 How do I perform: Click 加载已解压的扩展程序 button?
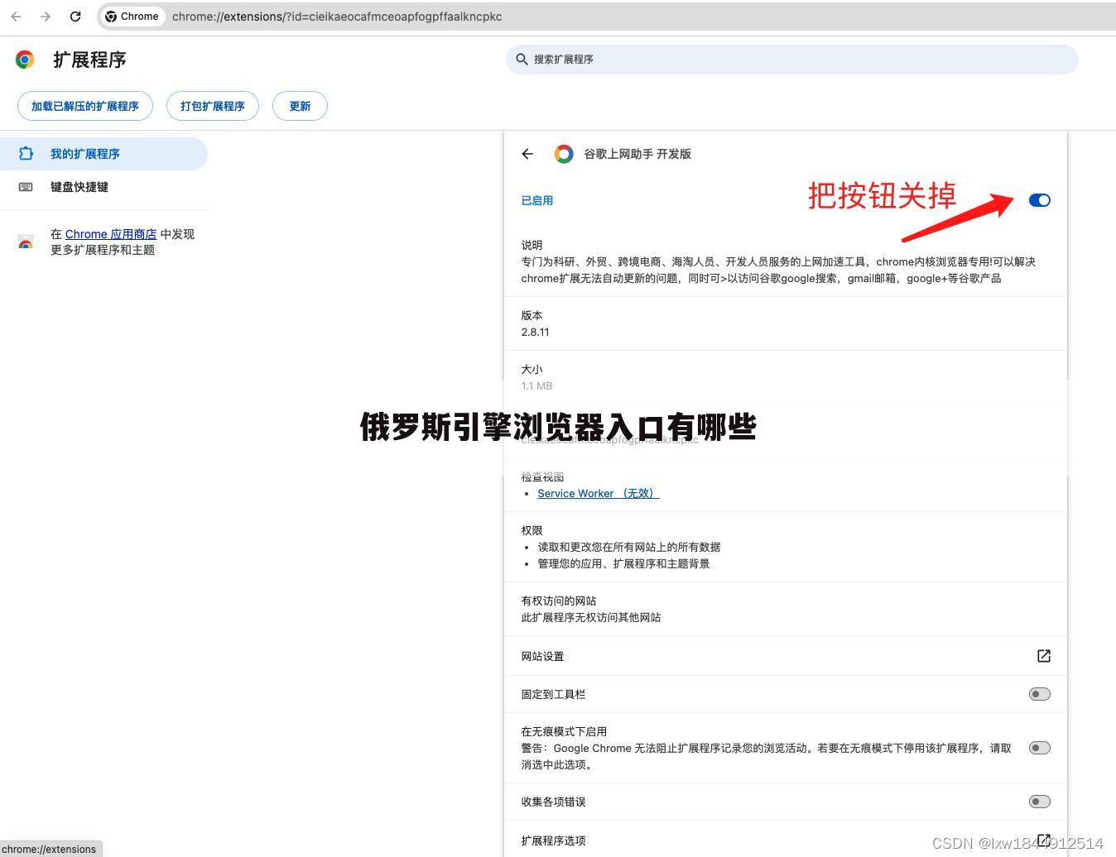pos(85,106)
